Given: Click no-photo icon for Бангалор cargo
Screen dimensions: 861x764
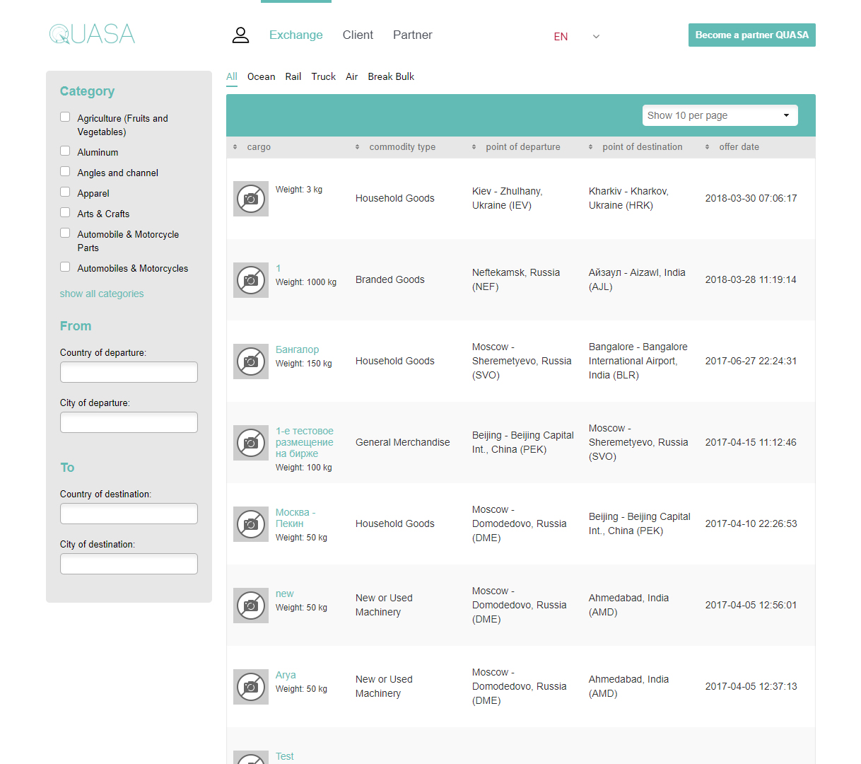Looking at the screenshot, I should [250, 361].
